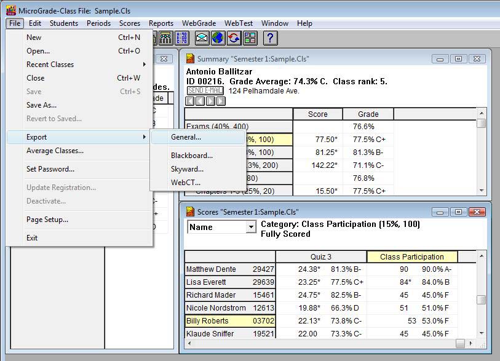Open the grade scale A=90 icon
The height and width of the screenshot is (361, 500).
point(182,38)
